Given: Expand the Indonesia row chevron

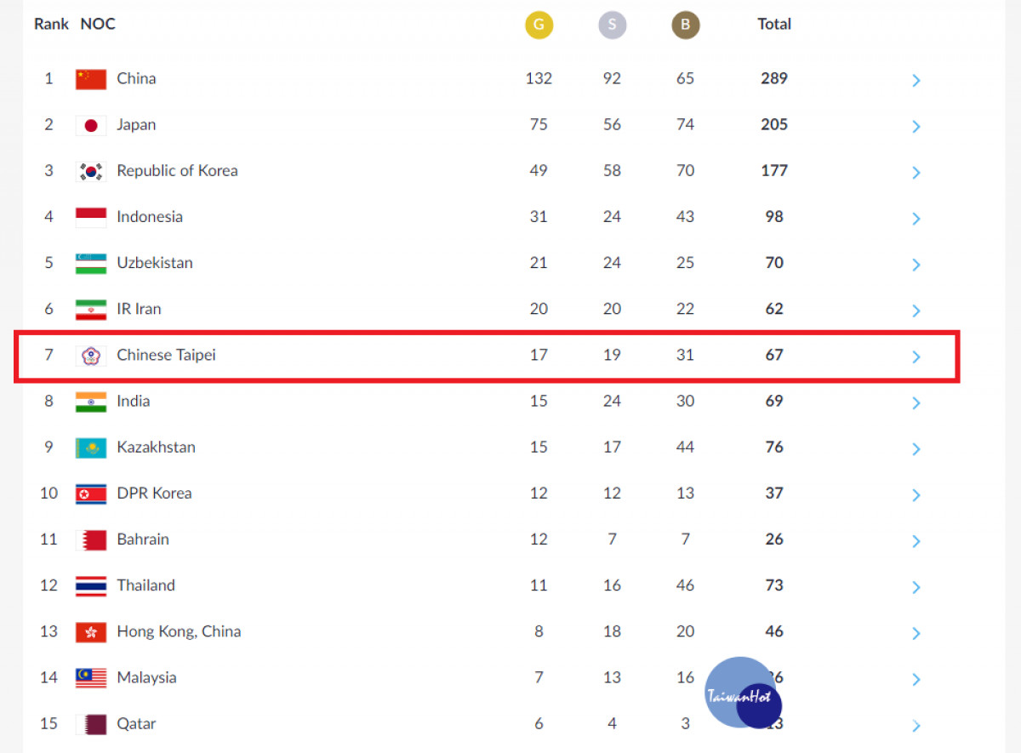Looking at the screenshot, I should coord(916,219).
